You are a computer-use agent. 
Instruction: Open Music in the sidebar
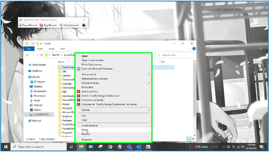tap(35, 100)
